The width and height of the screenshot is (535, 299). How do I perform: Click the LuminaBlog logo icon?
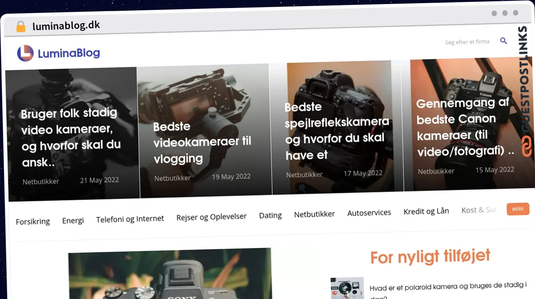(25, 53)
